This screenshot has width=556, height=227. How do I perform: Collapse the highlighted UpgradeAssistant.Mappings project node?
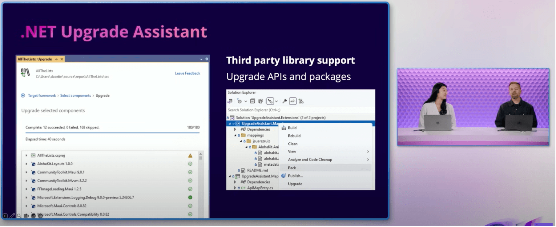click(229, 124)
